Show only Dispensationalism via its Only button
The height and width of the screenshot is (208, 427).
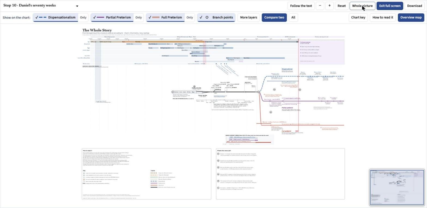point(83,17)
